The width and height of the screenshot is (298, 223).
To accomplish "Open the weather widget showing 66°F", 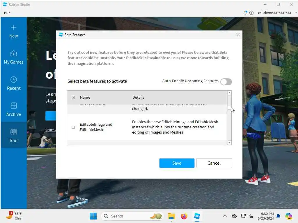I will click(14, 216).
